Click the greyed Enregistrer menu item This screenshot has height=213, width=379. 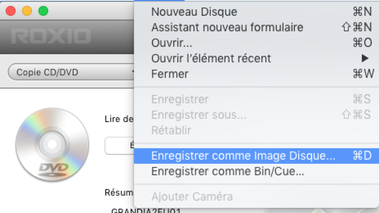pos(257,99)
